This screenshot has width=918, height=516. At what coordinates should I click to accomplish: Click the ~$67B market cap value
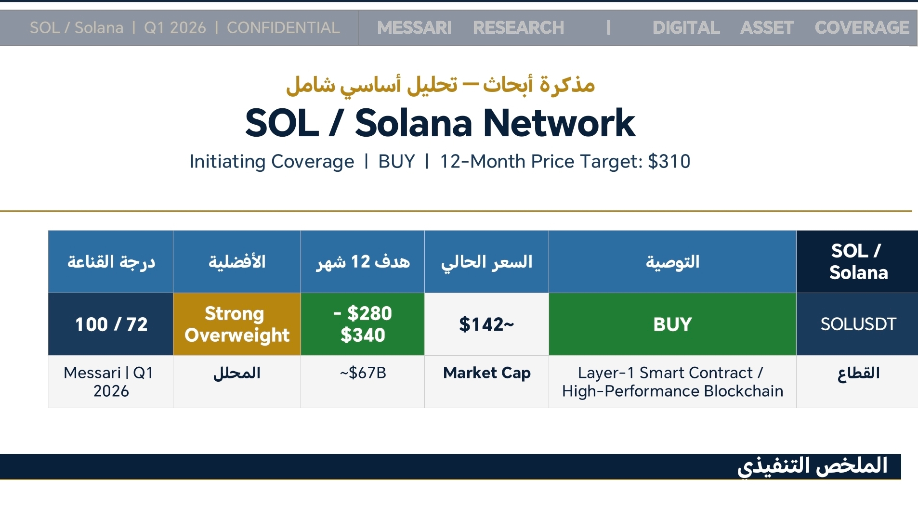363,373
